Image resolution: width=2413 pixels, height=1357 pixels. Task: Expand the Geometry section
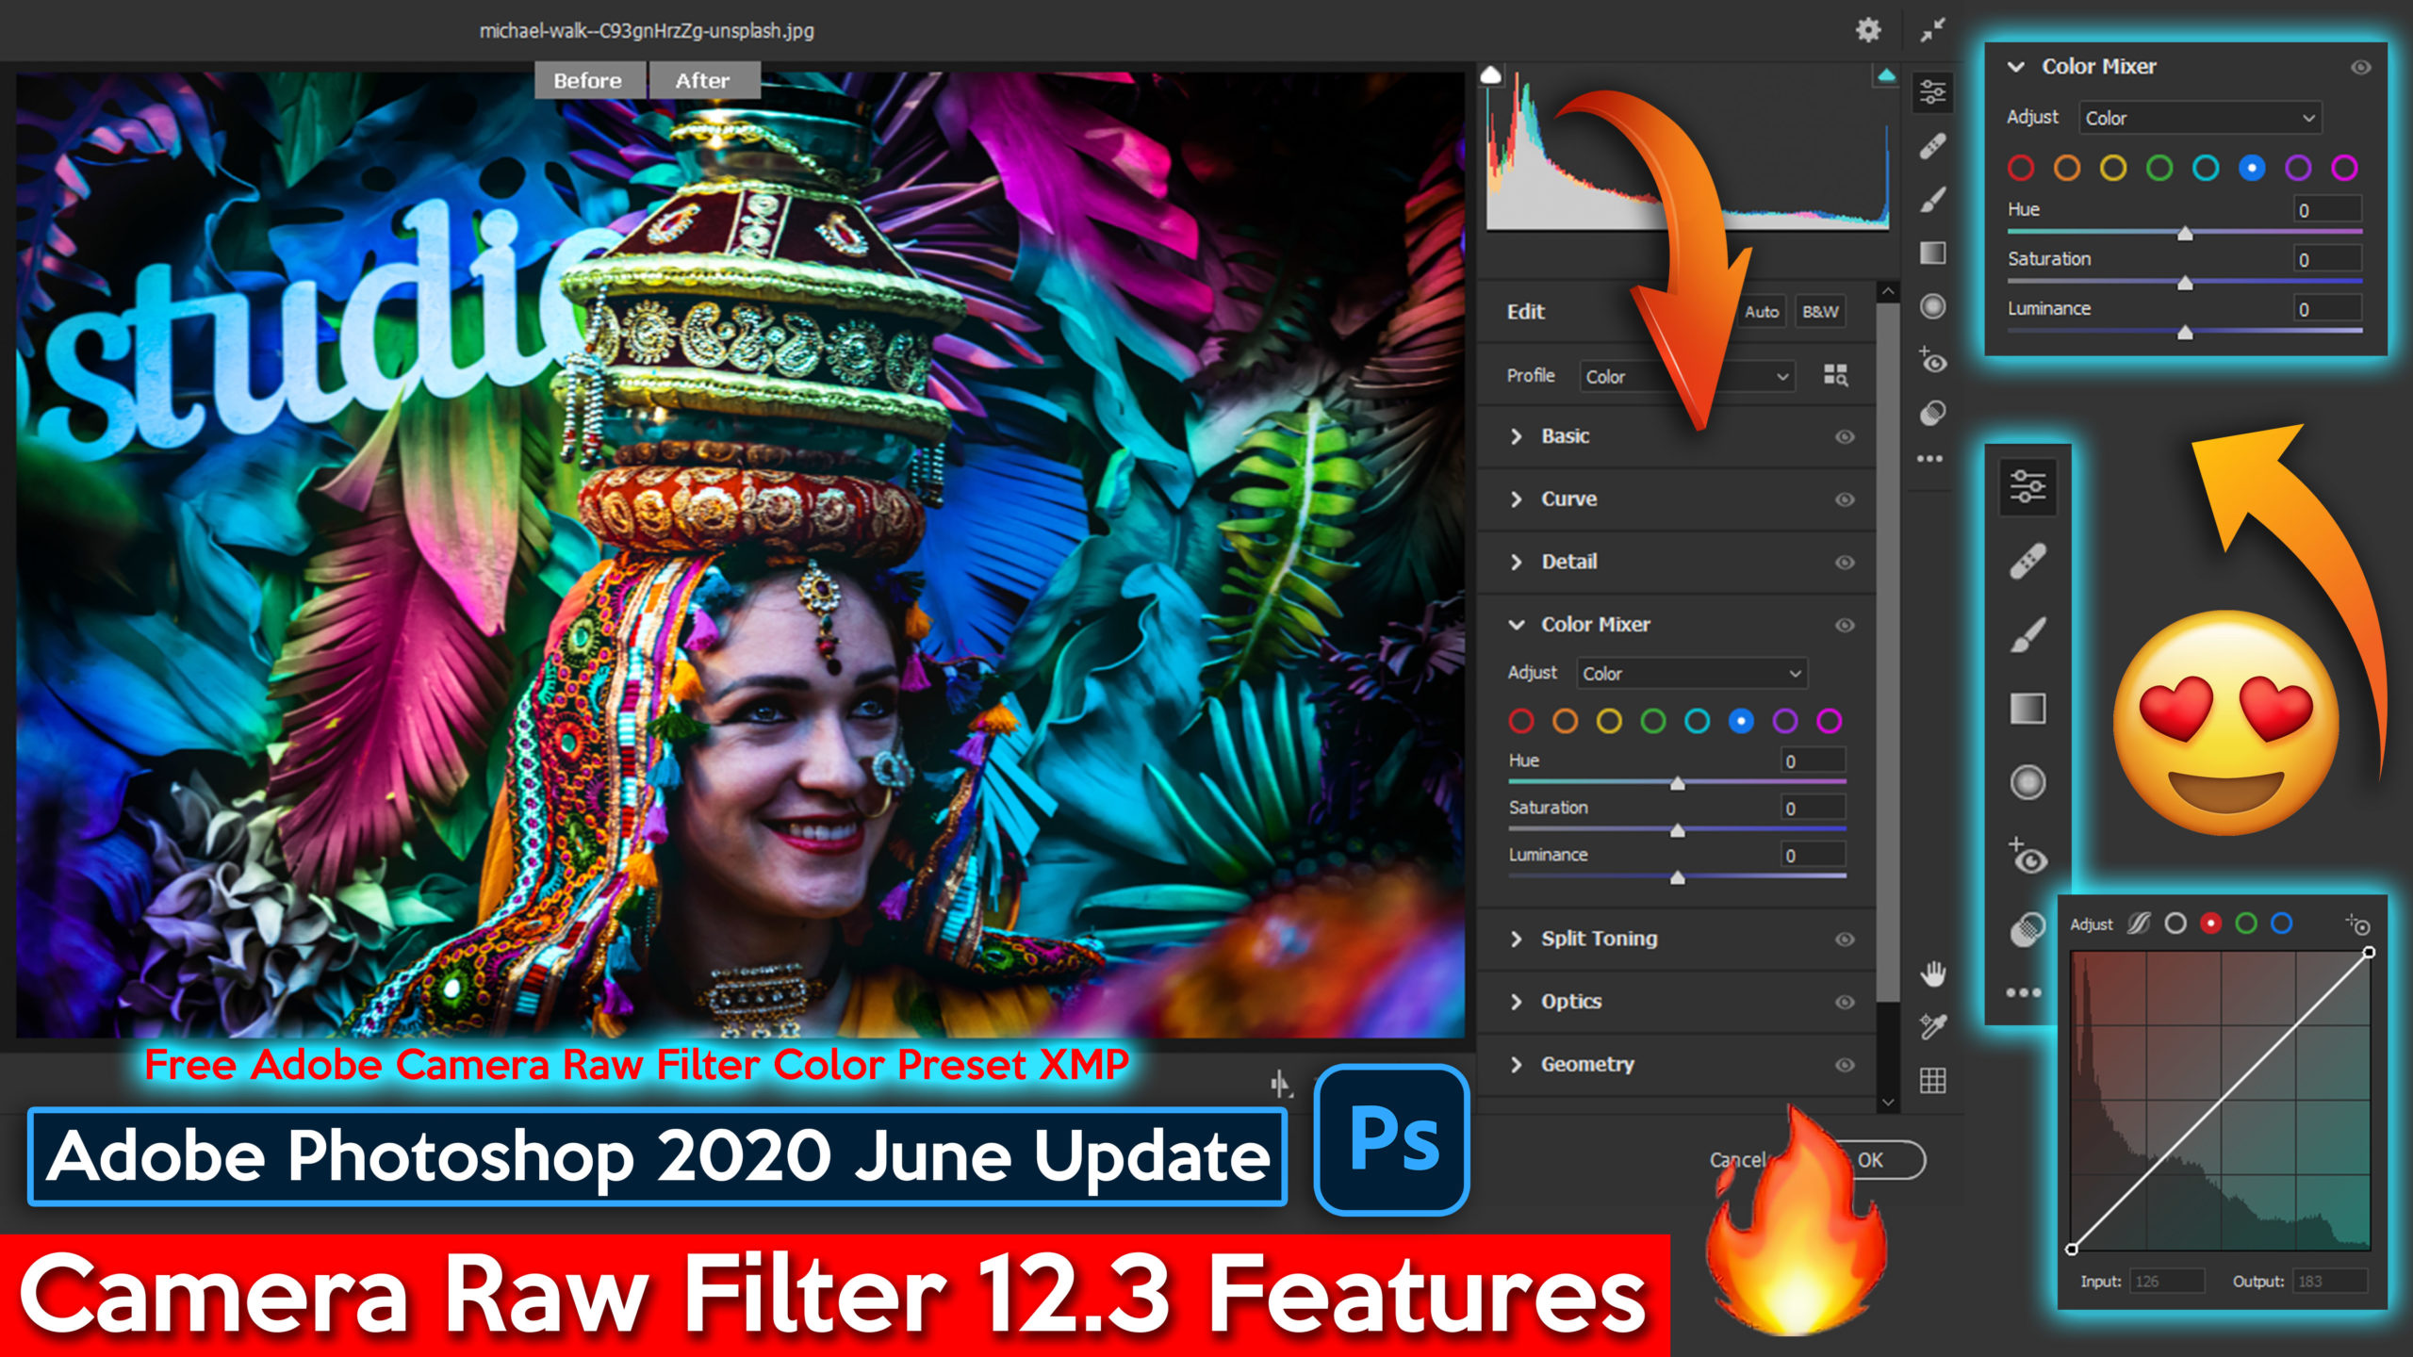[x=1516, y=1065]
